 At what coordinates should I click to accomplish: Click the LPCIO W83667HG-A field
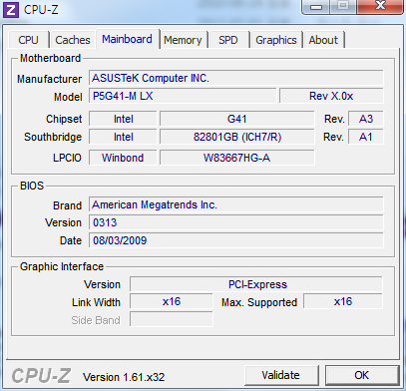tap(236, 158)
